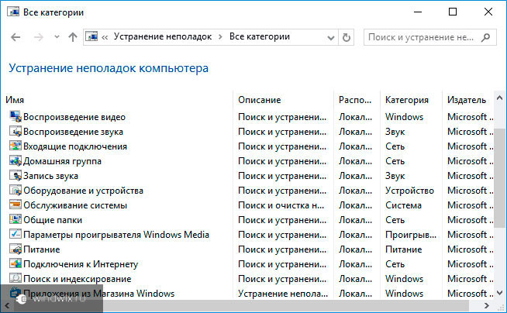Expand the hidden breadcrumb double-chevron

pos(105,37)
